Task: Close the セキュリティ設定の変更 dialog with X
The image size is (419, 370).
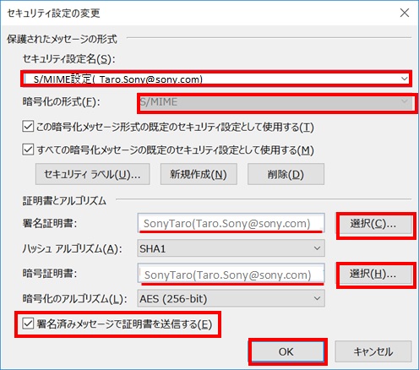Action: point(405,13)
